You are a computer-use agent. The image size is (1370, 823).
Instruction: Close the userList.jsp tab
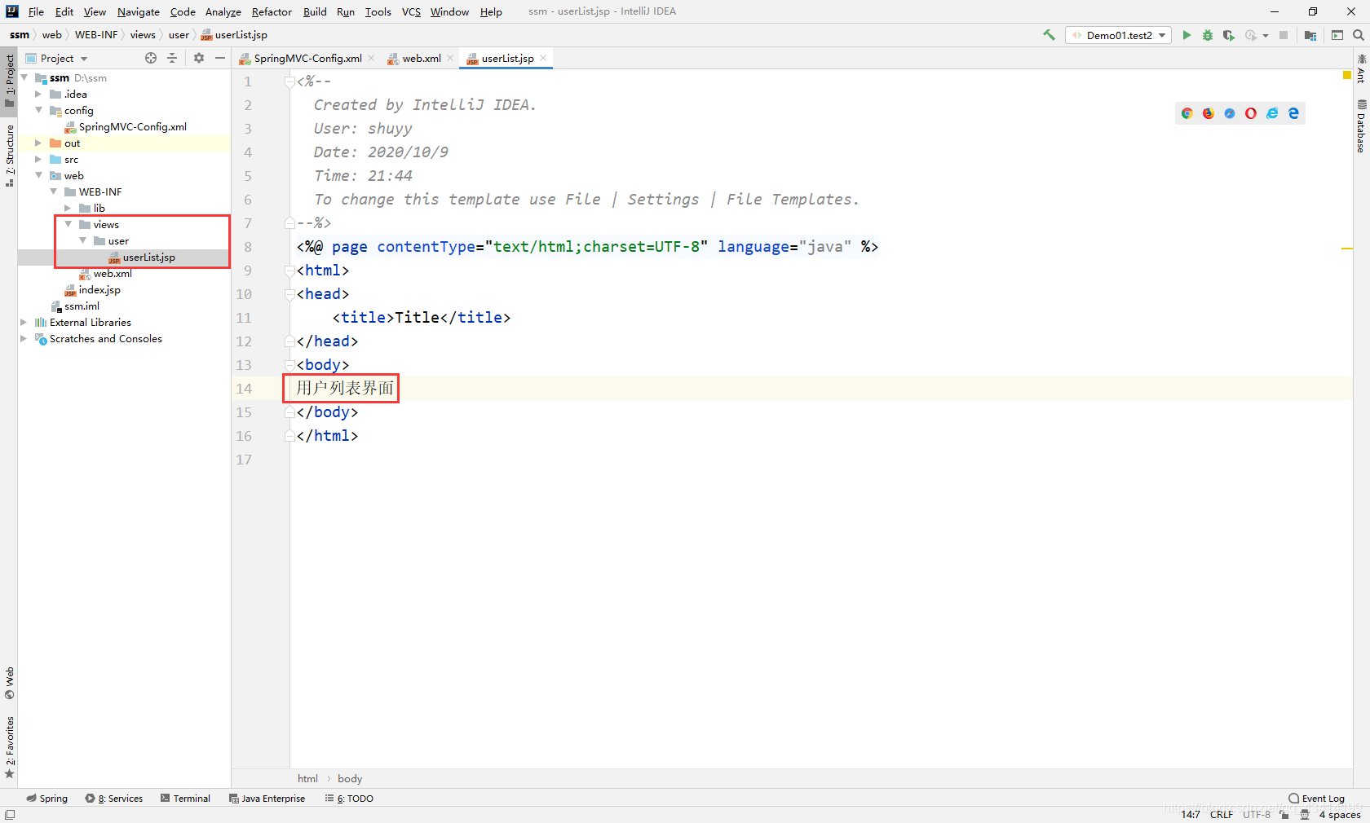coord(543,58)
